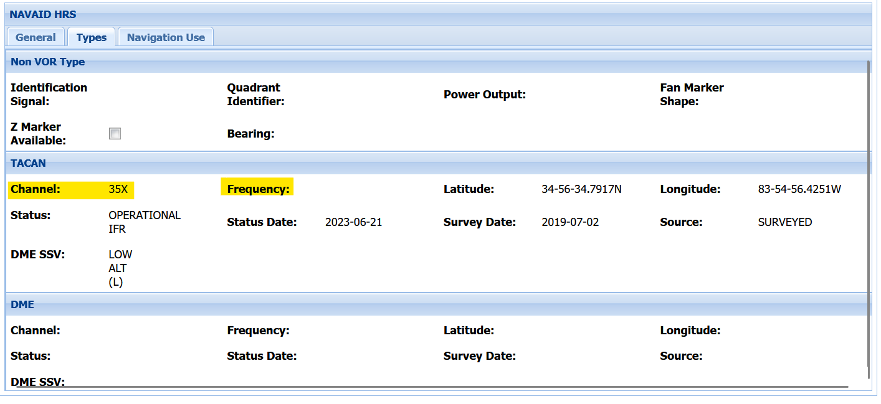This screenshot has width=881, height=404.
Task: Click the Survey Date label in DME section
Action: point(480,356)
